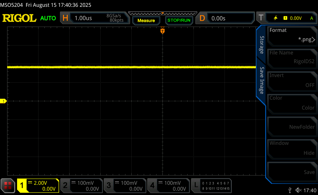Open the red grid function menu icon

coord(8,185)
